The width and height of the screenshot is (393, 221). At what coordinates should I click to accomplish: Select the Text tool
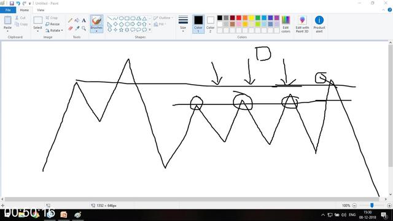coord(84,20)
